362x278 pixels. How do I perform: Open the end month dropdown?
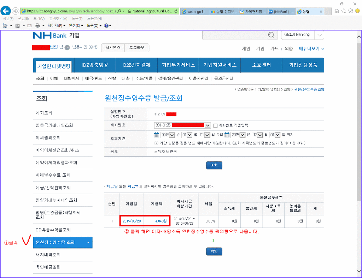click(260, 135)
